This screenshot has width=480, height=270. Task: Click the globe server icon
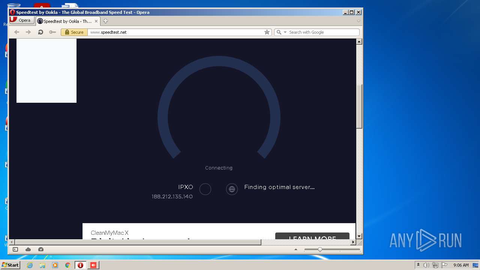(x=232, y=189)
